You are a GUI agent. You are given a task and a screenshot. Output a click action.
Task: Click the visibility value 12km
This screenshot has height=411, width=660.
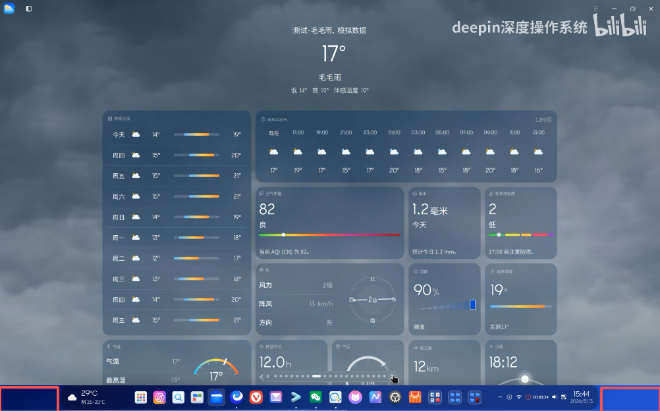point(426,366)
